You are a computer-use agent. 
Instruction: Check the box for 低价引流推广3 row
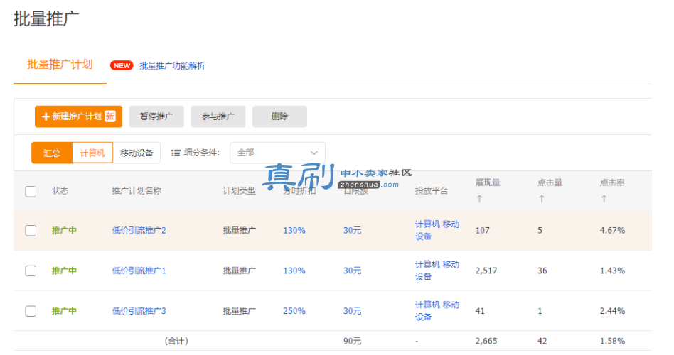point(31,311)
